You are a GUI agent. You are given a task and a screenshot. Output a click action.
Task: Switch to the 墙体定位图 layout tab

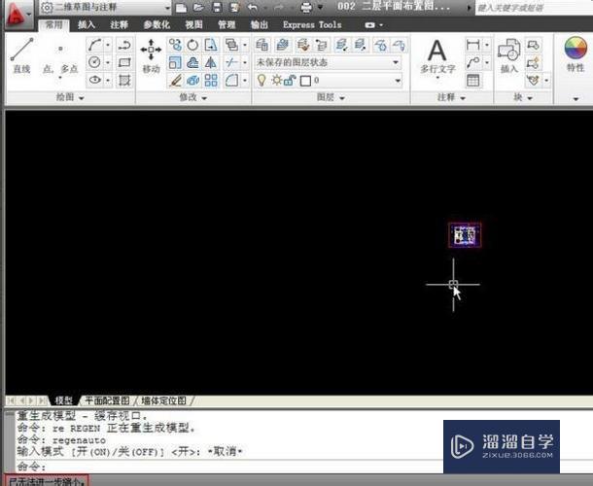click(163, 400)
